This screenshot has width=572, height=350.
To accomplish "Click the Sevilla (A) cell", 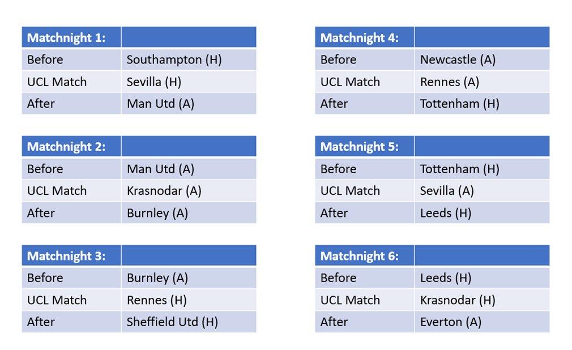I will [x=447, y=191].
